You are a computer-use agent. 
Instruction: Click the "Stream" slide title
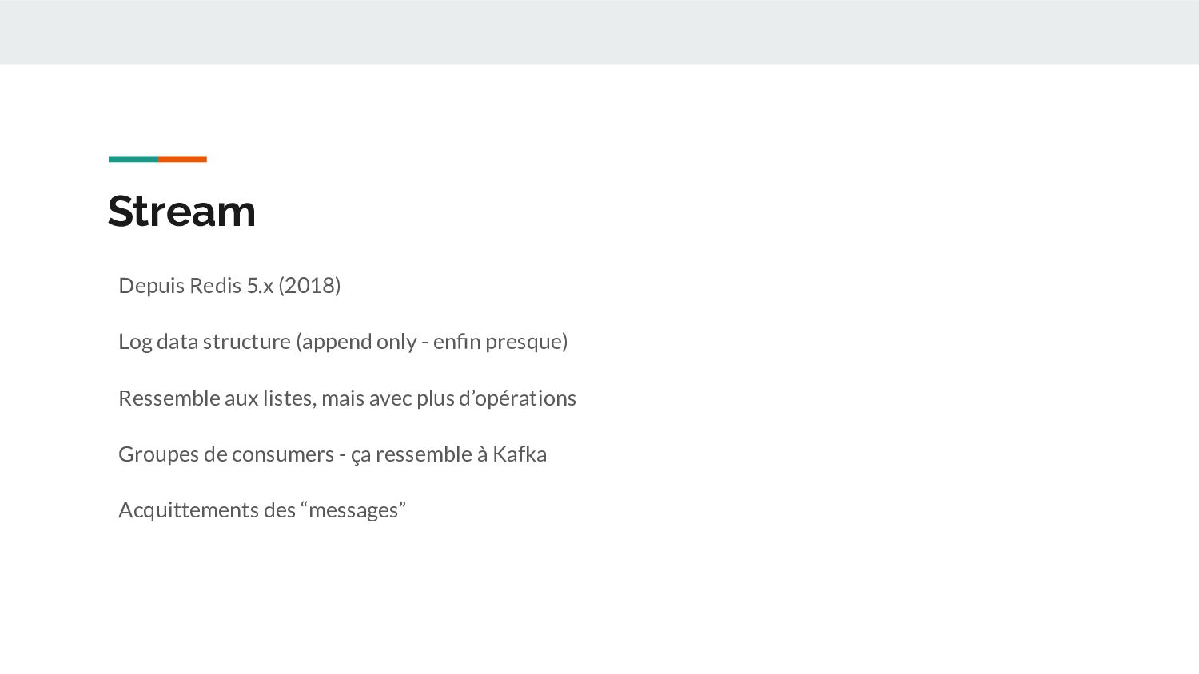(x=181, y=212)
